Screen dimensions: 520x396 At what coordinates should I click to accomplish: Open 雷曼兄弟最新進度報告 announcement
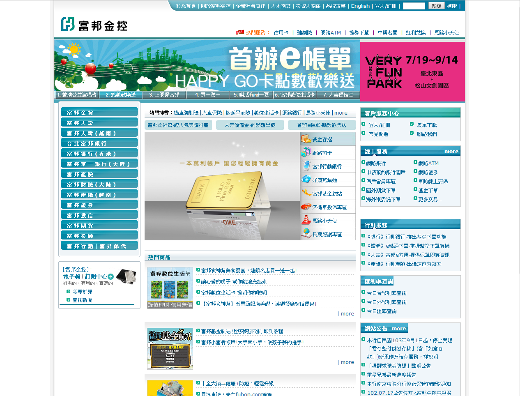(x=391, y=375)
